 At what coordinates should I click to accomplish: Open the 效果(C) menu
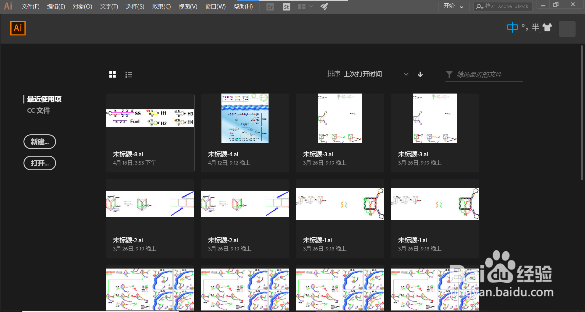coord(161,6)
